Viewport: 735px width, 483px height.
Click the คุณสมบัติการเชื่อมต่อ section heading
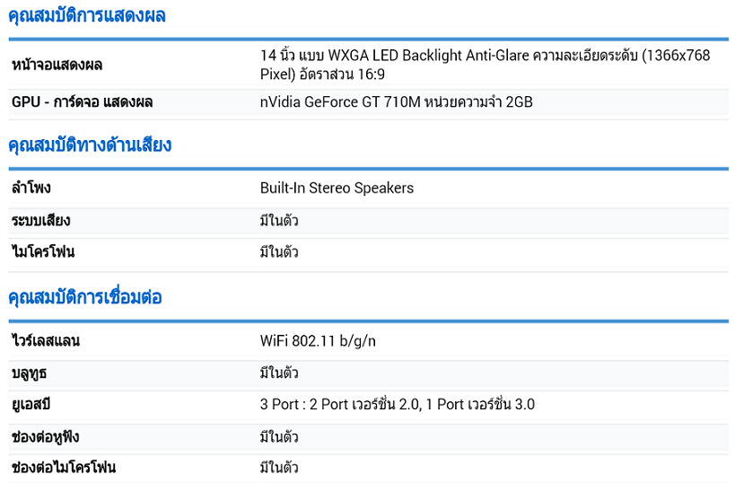85,297
